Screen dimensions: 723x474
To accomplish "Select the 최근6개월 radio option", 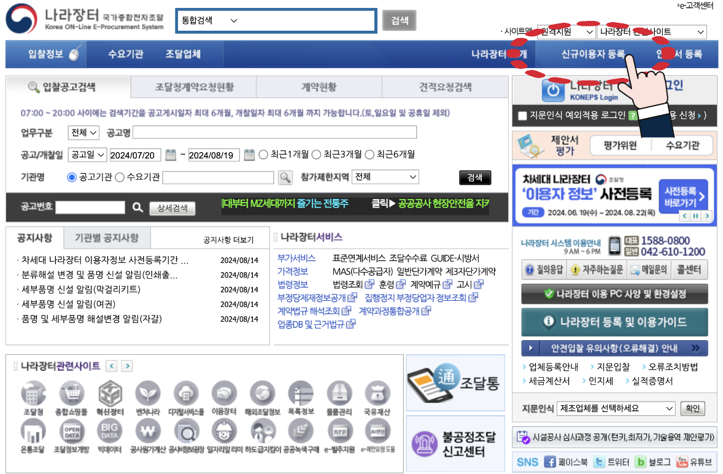I will point(369,155).
